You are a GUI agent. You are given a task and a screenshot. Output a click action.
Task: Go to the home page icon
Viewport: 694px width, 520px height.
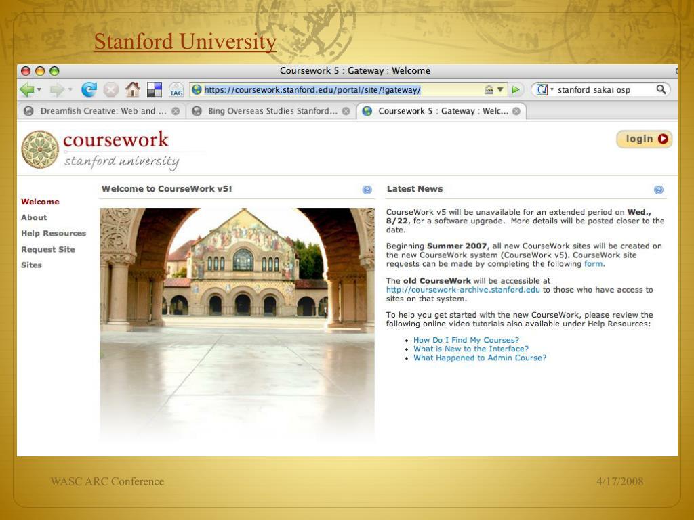(132, 90)
